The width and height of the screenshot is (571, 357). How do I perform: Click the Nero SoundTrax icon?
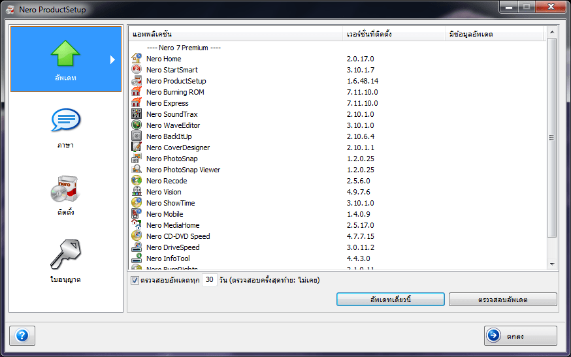137,114
